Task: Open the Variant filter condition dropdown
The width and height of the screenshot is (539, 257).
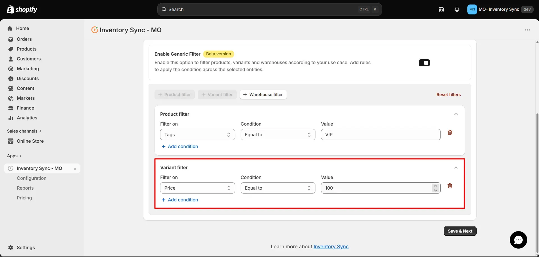Action: tap(278, 188)
